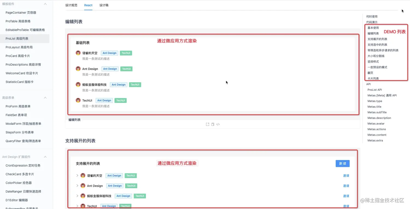The width and height of the screenshot is (410, 209).
Task: Expand the 语雀的天空 row in 支持展开的列表
Action: point(77,175)
